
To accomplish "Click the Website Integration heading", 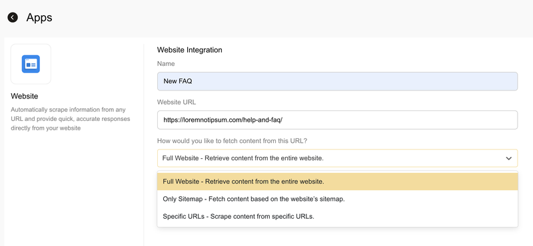I will (190, 50).
